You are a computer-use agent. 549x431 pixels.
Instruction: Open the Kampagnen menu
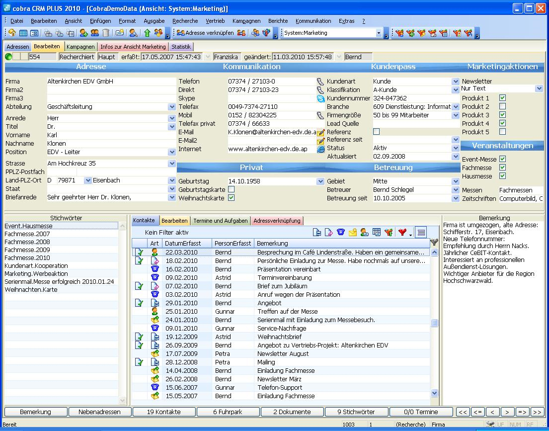246,21
